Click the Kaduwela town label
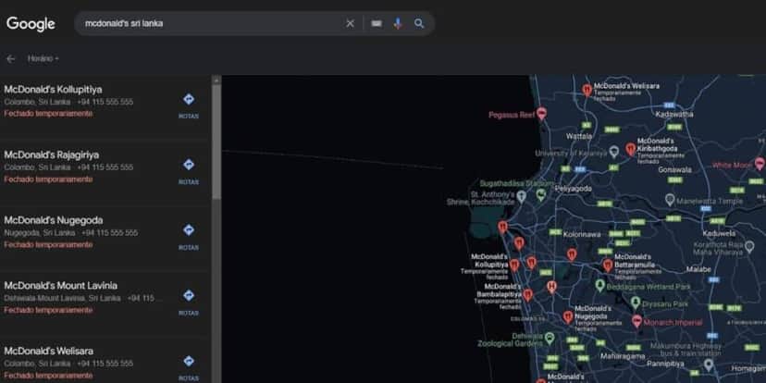 click(719, 233)
